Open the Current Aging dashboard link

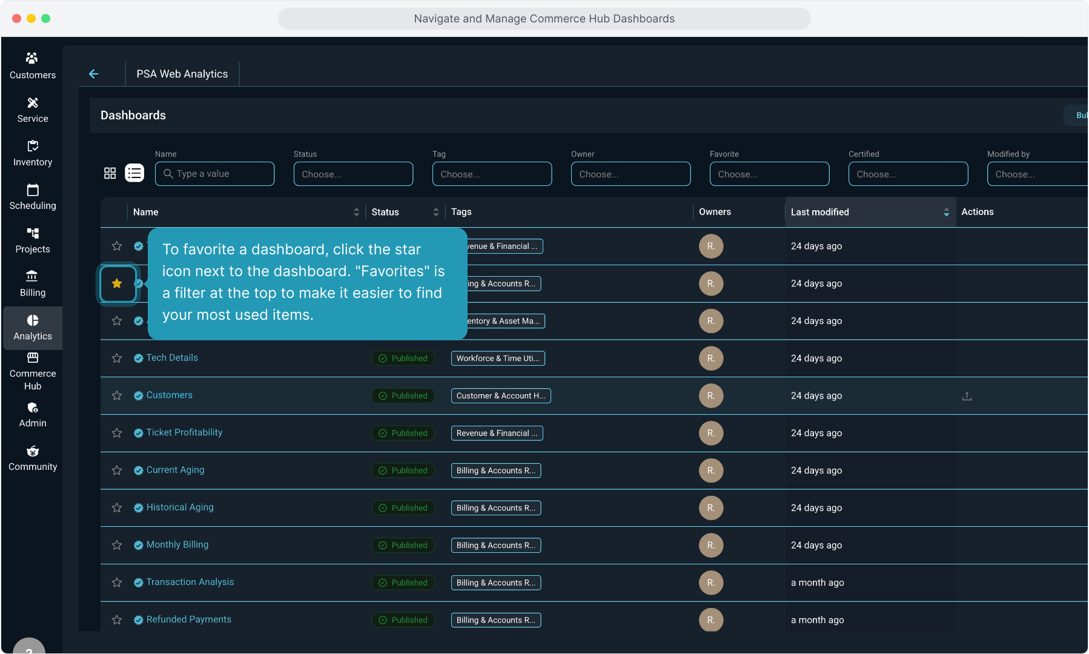click(175, 470)
